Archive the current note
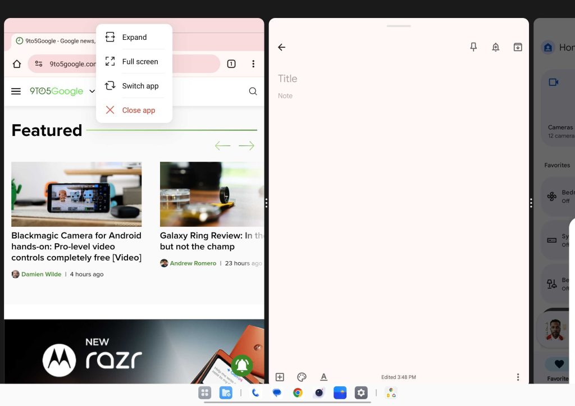 pos(518,47)
